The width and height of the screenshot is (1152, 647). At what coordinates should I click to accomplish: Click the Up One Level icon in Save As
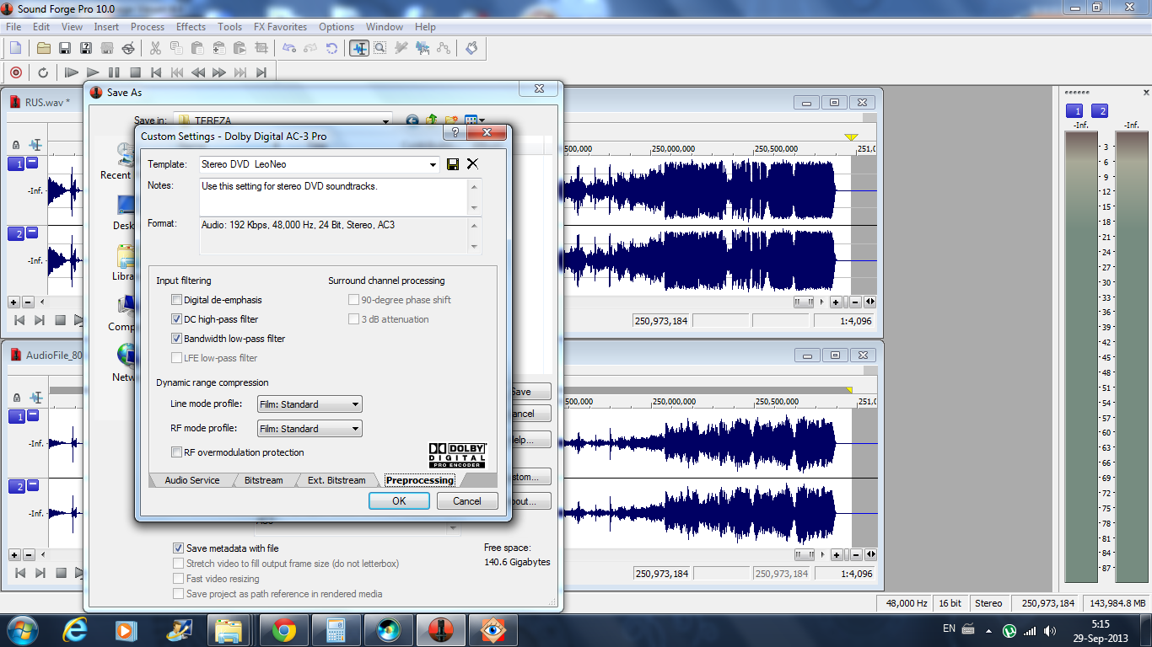click(432, 120)
